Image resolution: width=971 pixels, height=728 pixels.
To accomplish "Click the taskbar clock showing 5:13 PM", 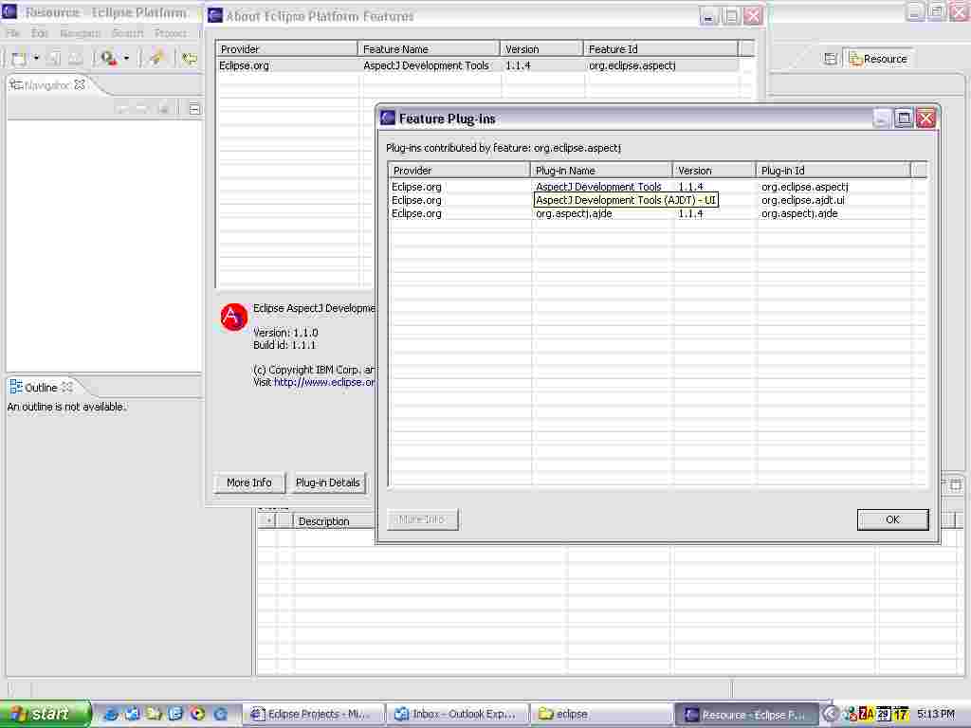I will click(936, 714).
